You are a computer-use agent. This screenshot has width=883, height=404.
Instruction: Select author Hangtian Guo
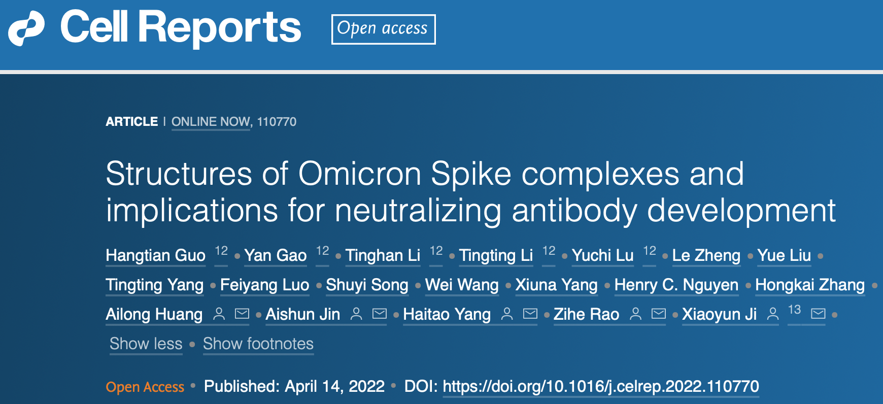[156, 255]
